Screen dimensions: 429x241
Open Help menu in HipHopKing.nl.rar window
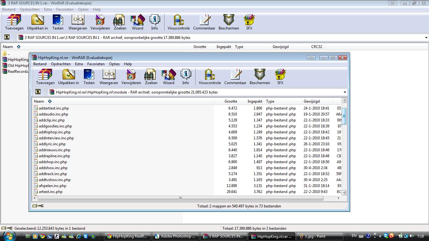point(128,64)
